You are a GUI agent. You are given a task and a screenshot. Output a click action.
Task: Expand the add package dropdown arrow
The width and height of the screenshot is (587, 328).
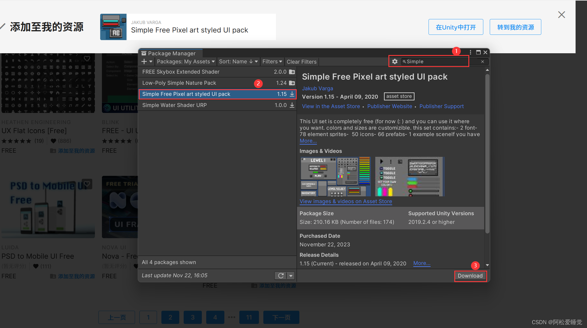pyautogui.click(x=151, y=62)
